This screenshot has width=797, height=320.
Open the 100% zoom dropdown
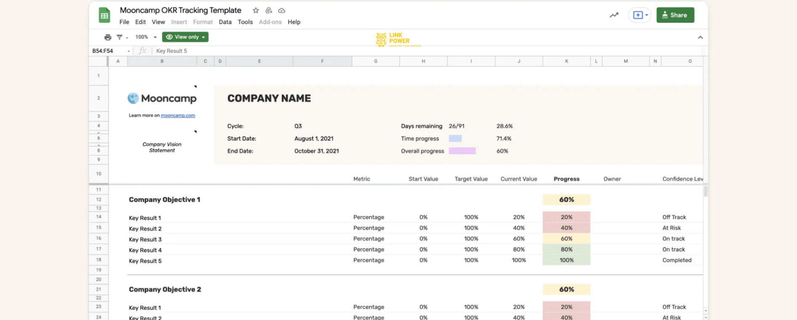(146, 37)
